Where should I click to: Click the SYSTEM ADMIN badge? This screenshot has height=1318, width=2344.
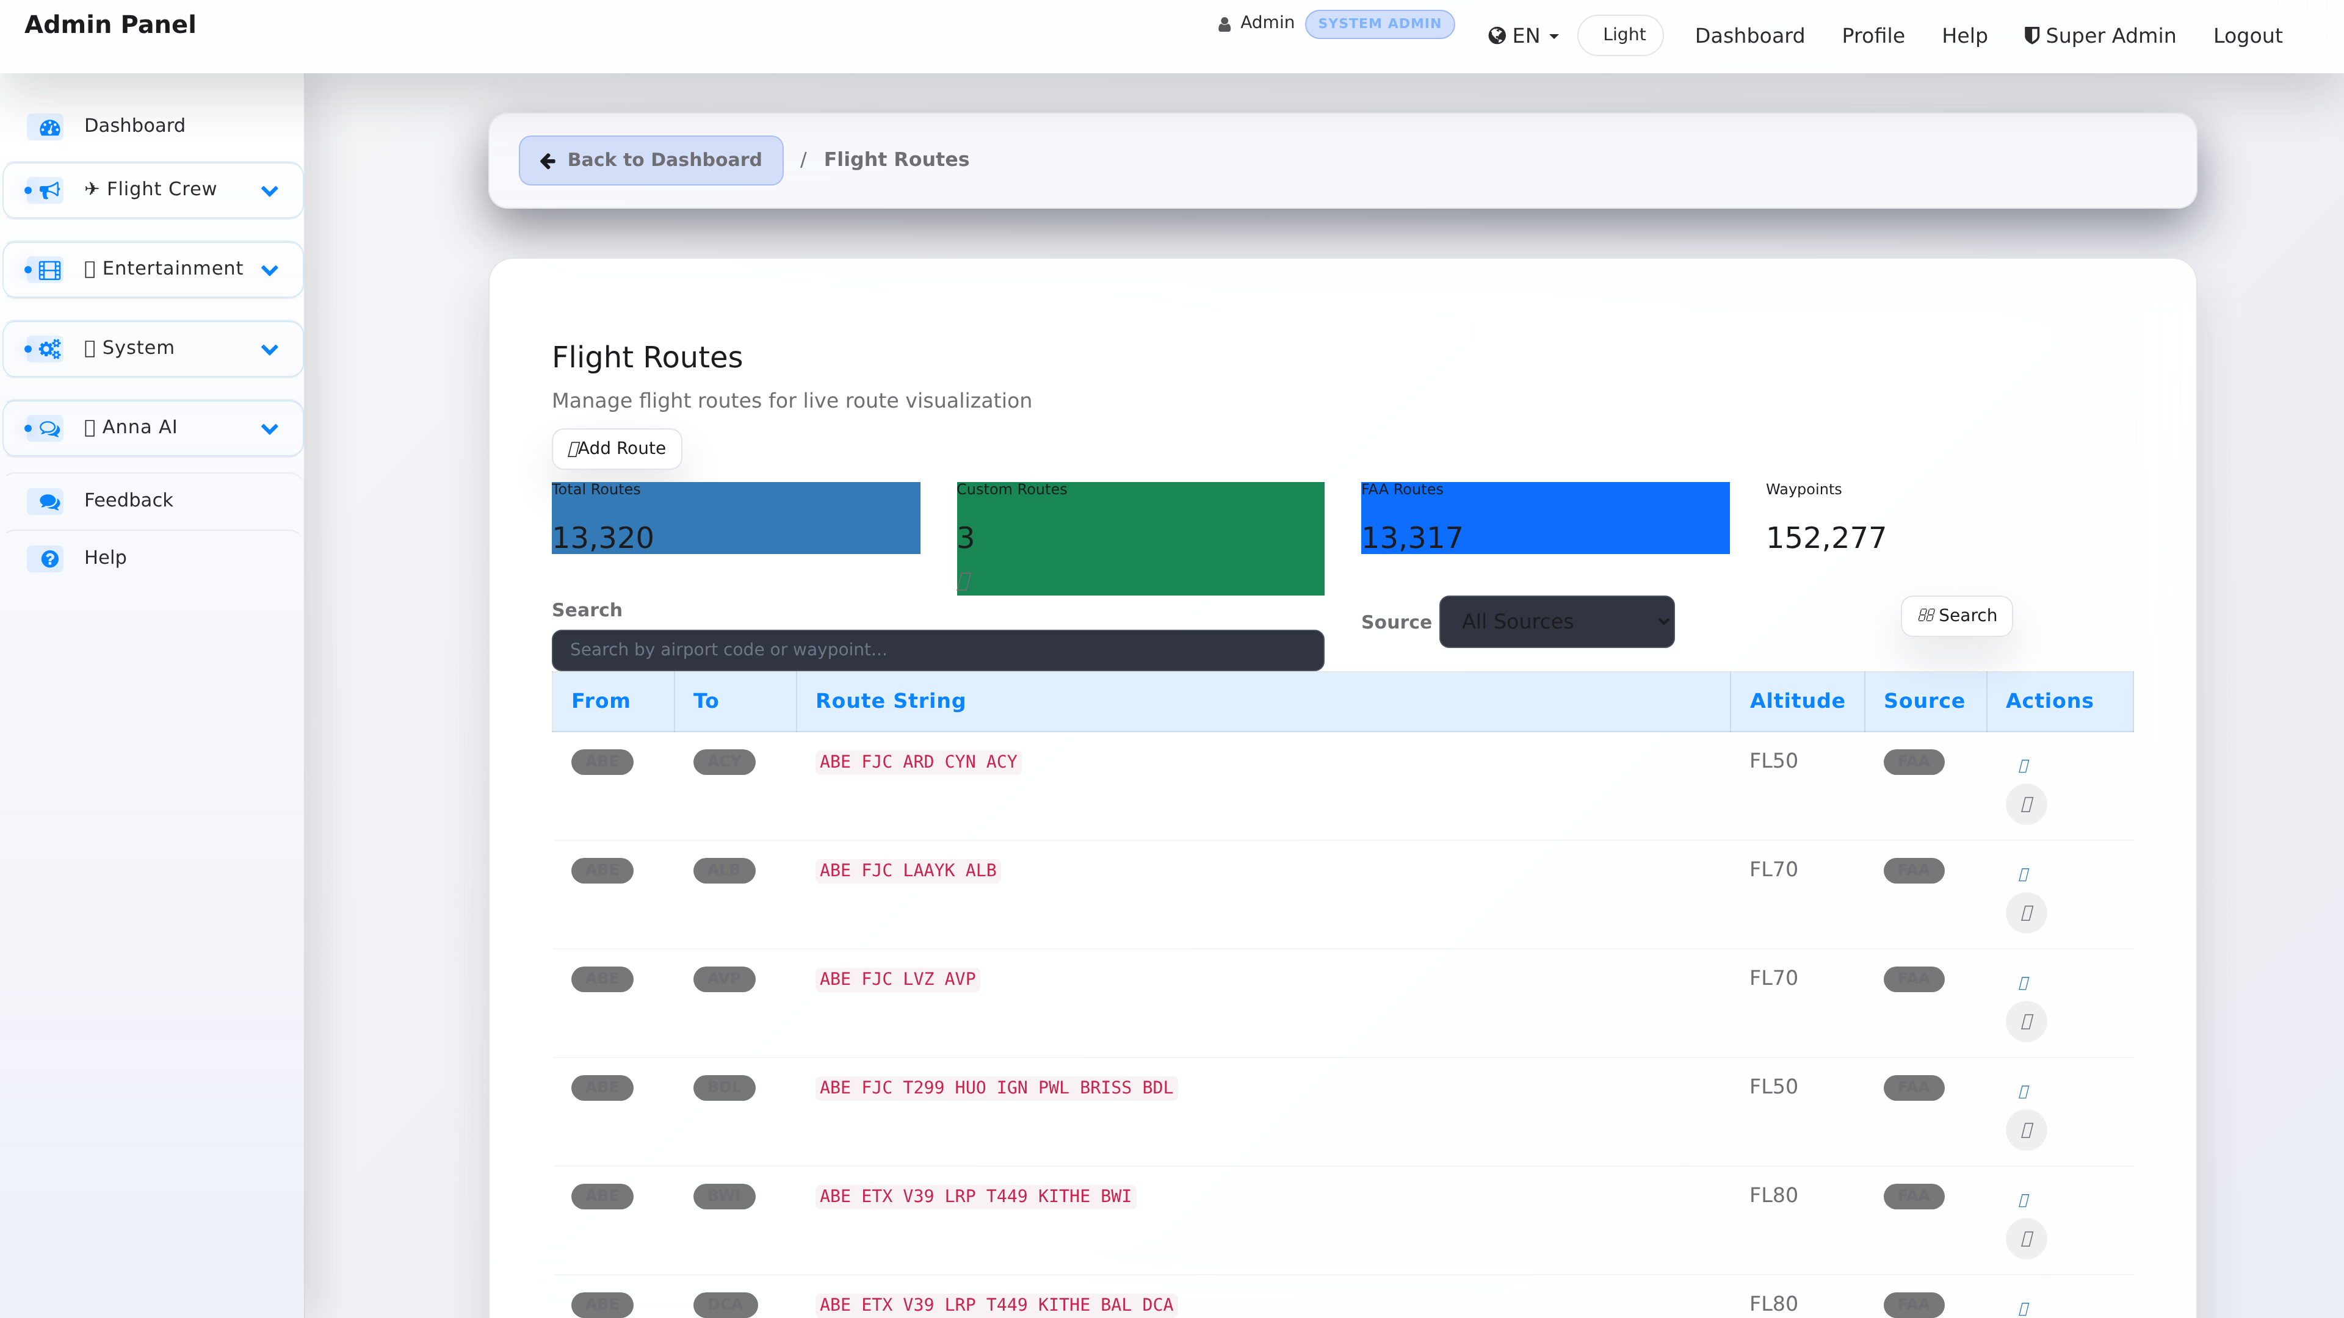[1380, 24]
